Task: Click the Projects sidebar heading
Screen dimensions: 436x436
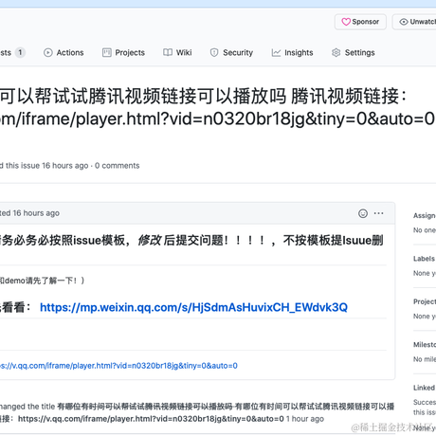Action: pyautogui.click(x=425, y=301)
